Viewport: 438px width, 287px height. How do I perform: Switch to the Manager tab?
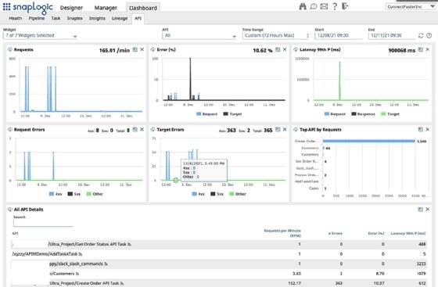(106, 8)
